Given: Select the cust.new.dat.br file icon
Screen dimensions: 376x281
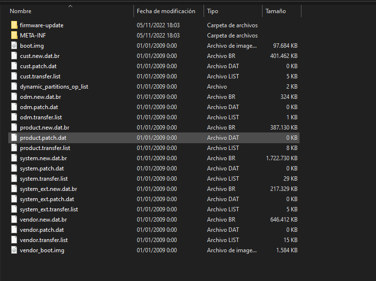Looking at the screenshot, I should pos(14,56).
